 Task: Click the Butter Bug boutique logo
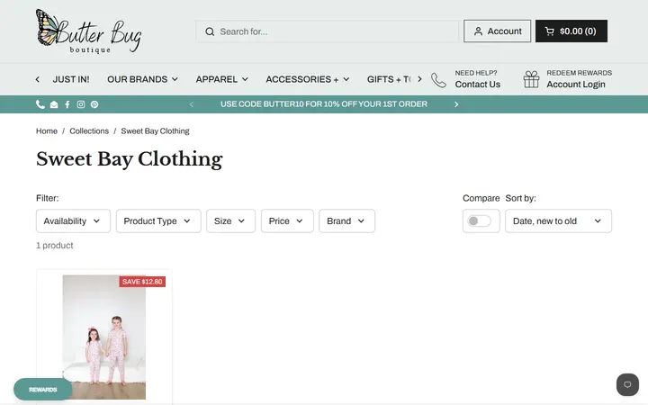tap(89, 31)
